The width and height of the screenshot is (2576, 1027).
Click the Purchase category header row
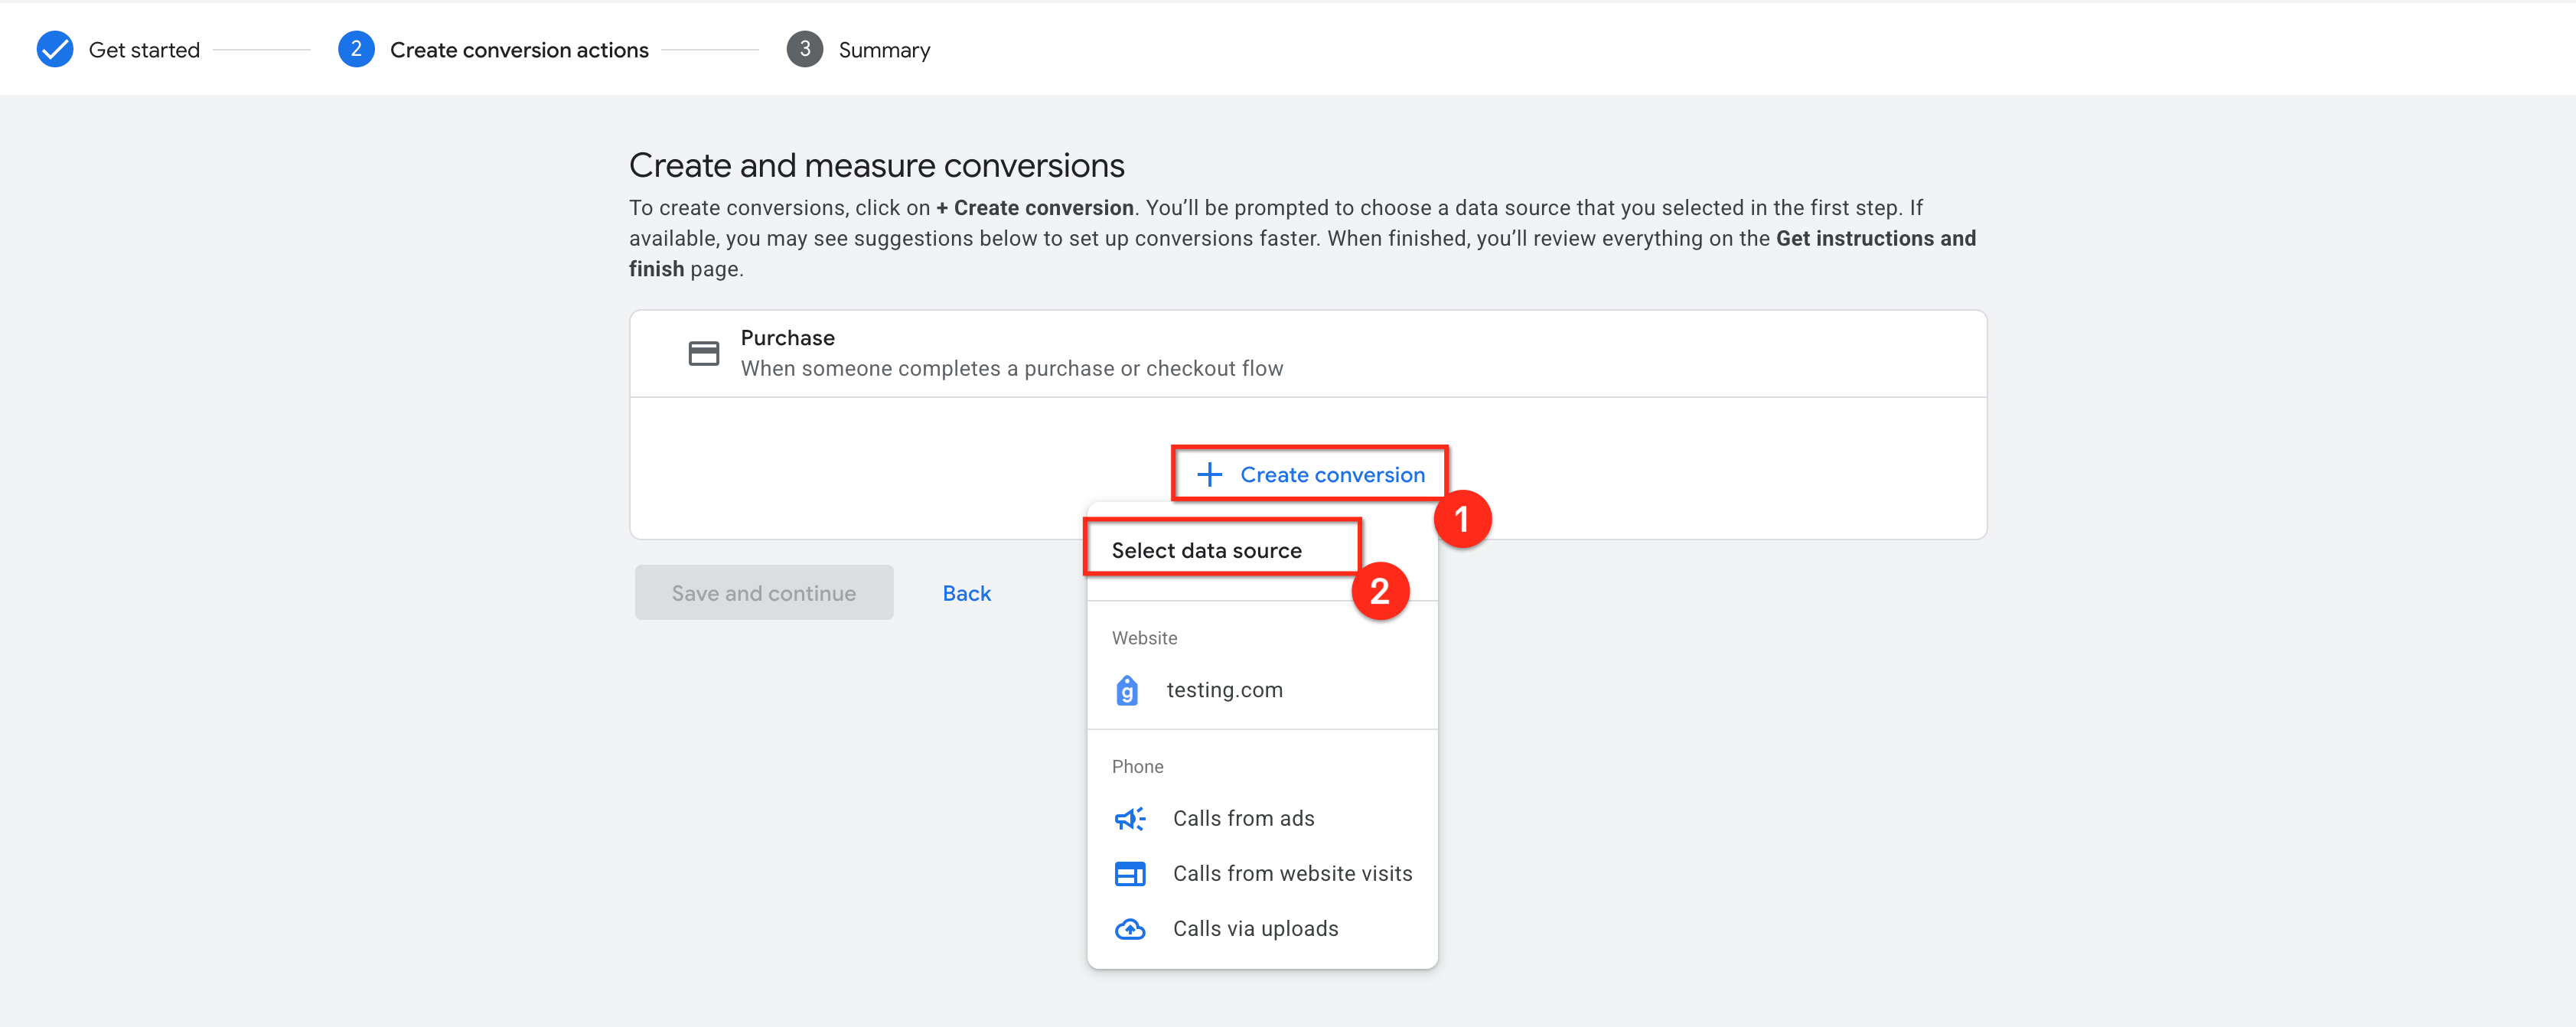(1307, 353)
